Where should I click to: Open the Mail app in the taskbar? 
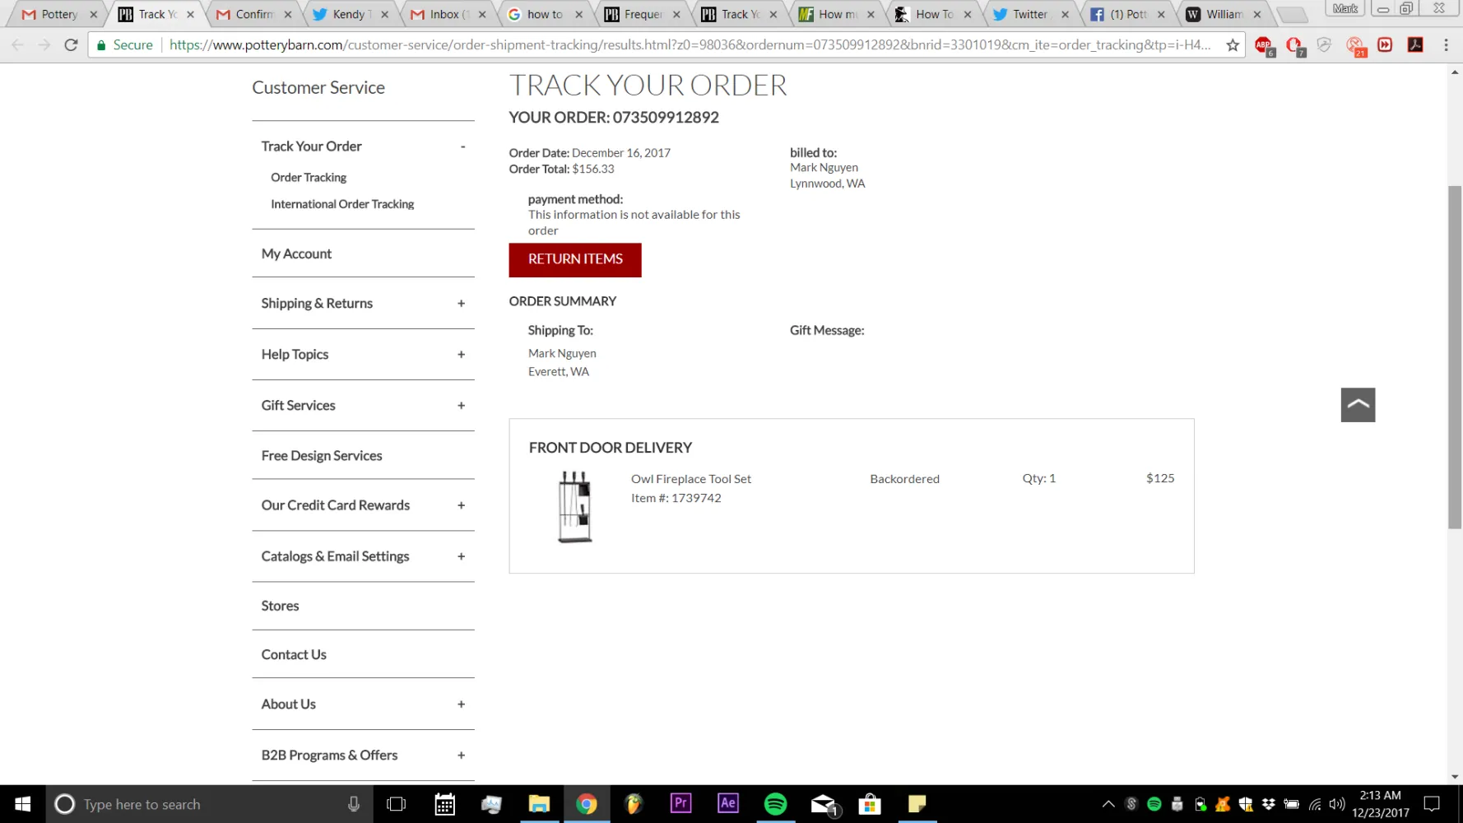pyautogui.click(x=823, y=804)
